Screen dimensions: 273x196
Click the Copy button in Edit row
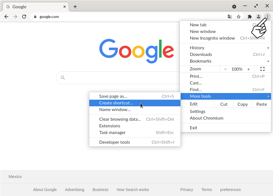243,104
